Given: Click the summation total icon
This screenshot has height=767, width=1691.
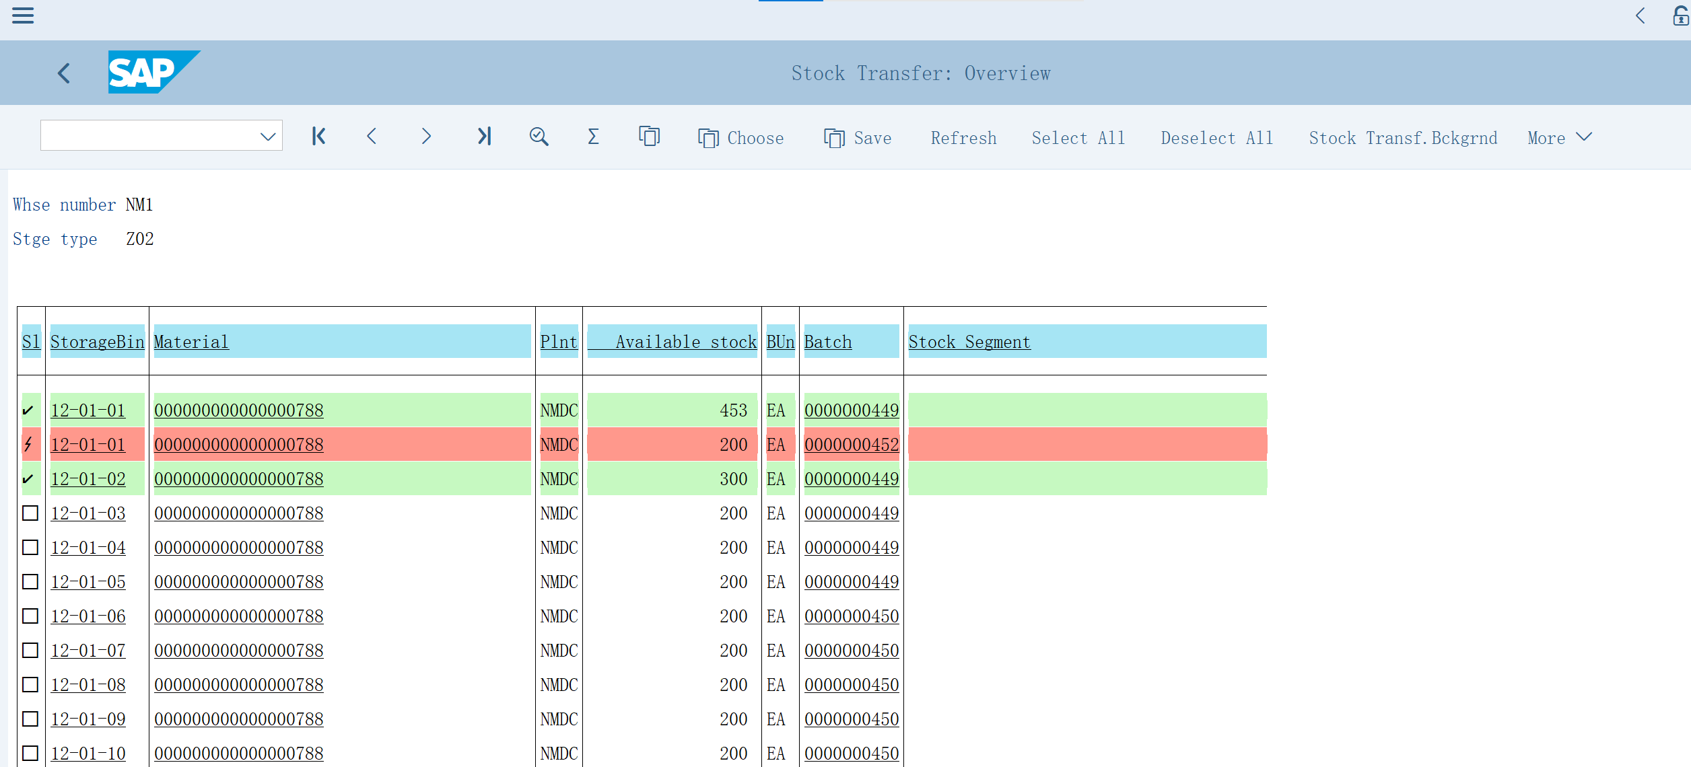Looking at the screenshot, I should click(593, 137).
